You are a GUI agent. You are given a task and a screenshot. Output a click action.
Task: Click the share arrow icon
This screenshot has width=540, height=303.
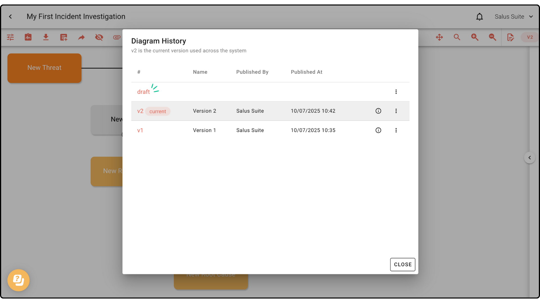pyautogui.click(x=81, y=37)
